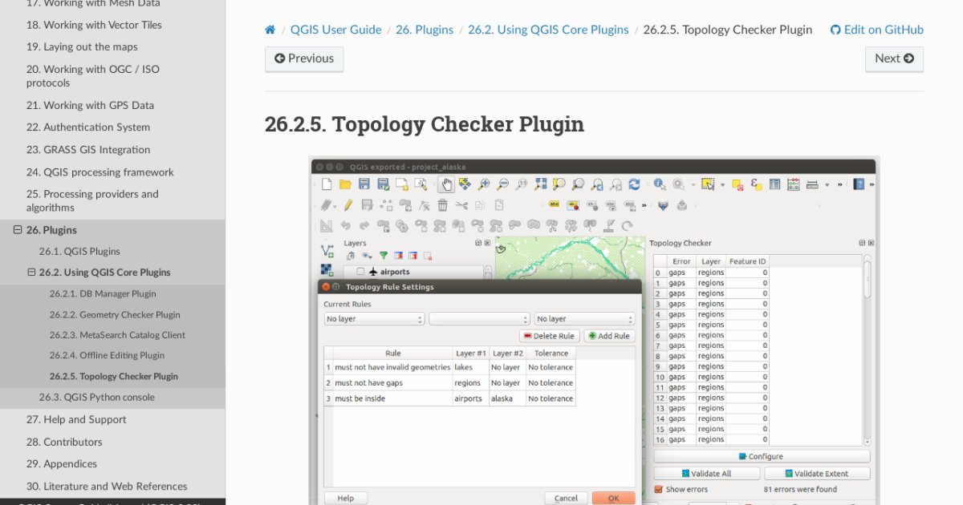Go to the Next page
Viewport: 963px width, 505px height.
coord(894,59)
